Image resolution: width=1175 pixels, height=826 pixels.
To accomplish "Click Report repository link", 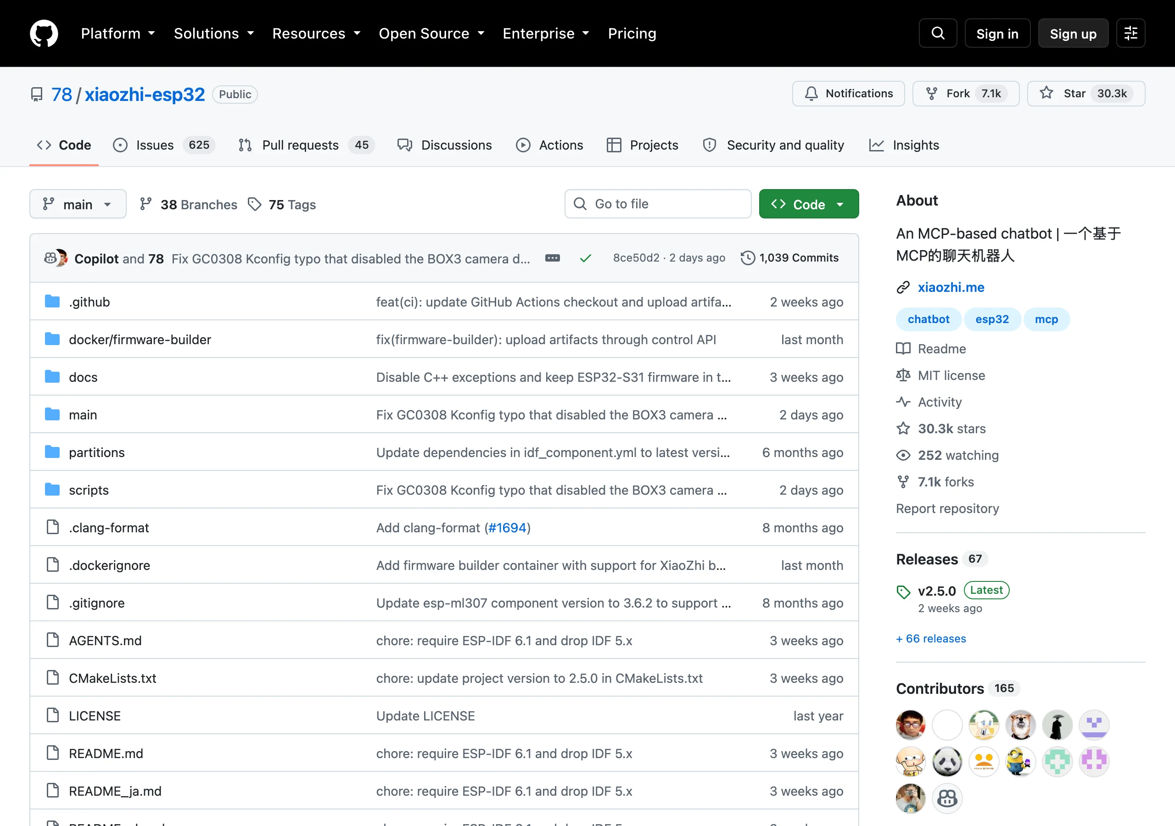I will tap(947, 509).
